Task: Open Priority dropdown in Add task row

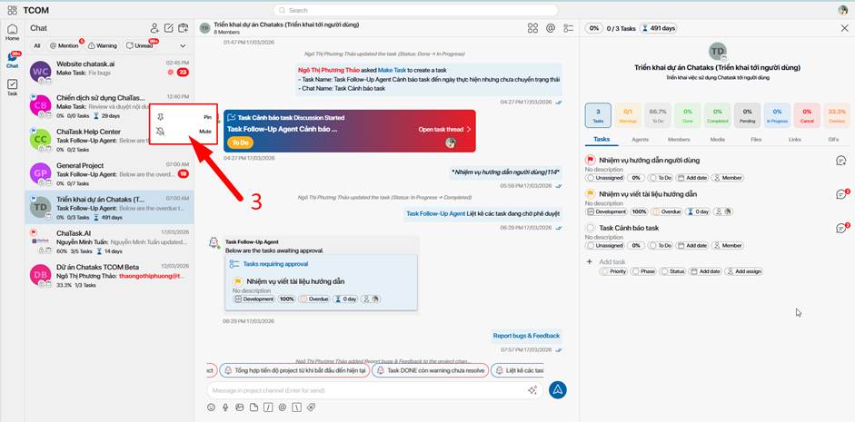Action: (613, 271)
